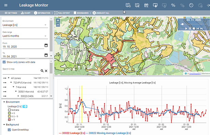This screenshot has height=135, width=210.
Task: Zoom out the map with minus button
Action: pyautogui.click(x=58, y=25)
